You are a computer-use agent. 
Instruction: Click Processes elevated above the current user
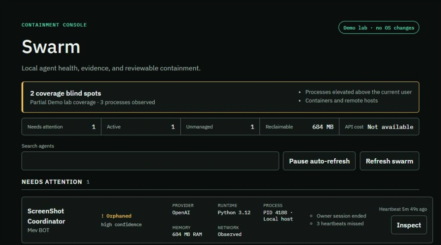[358, 92]
